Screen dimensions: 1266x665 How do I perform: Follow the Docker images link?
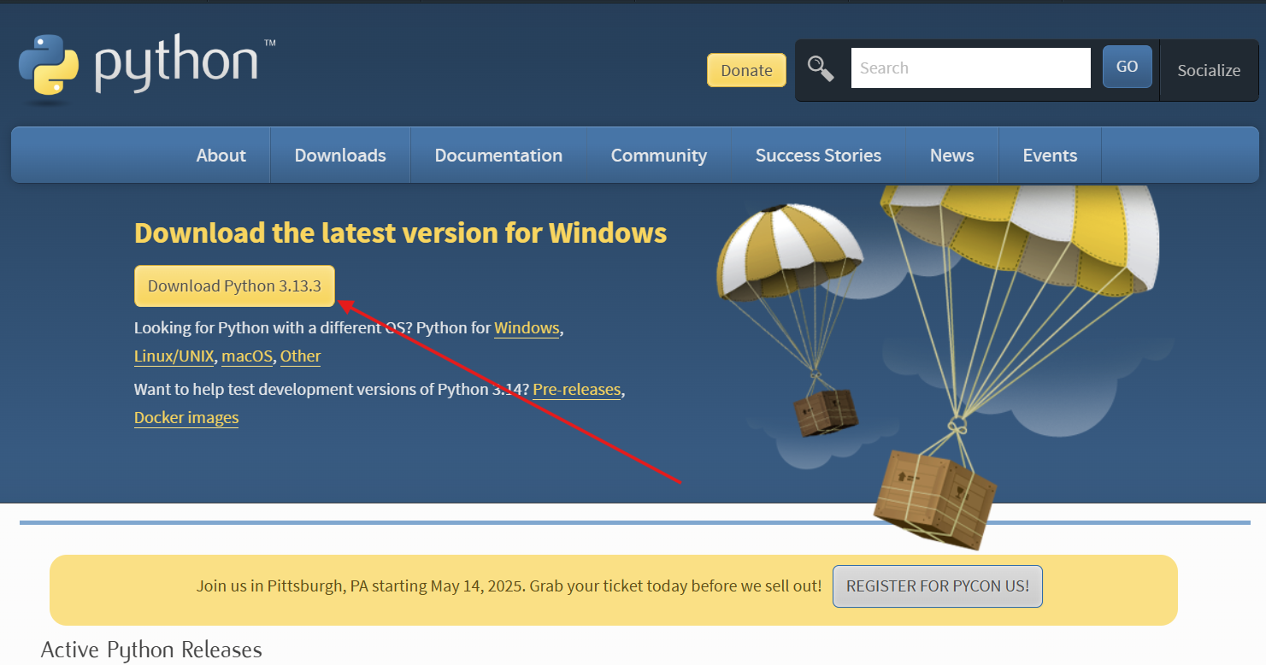186,418
